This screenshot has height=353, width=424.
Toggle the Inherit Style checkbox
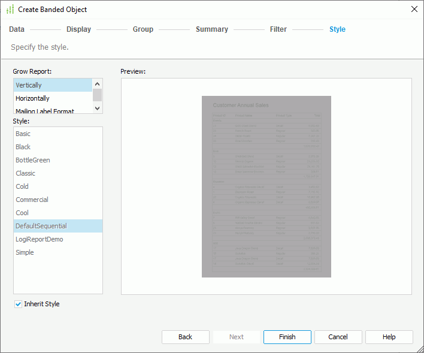coord(19,304)
